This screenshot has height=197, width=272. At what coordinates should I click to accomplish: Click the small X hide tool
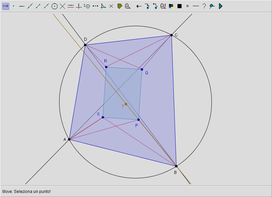tap(111, 6)
